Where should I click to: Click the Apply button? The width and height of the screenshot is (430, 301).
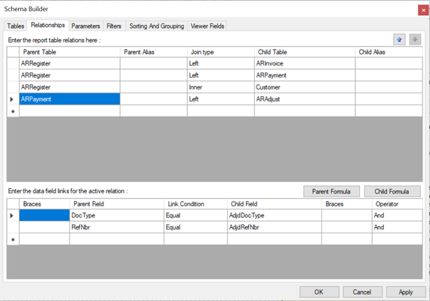[406, 292]
